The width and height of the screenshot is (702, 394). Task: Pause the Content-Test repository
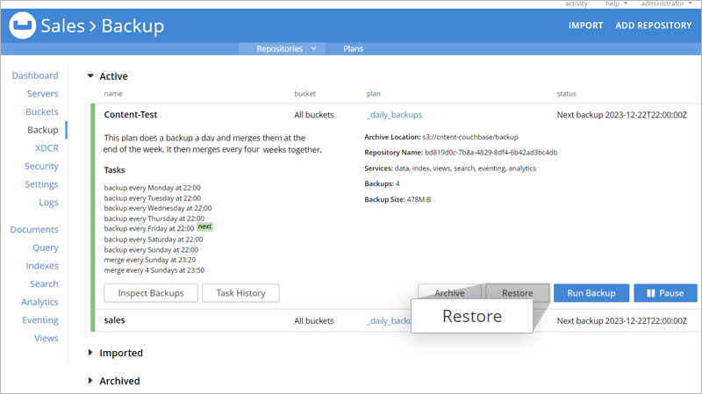point(665,293)
